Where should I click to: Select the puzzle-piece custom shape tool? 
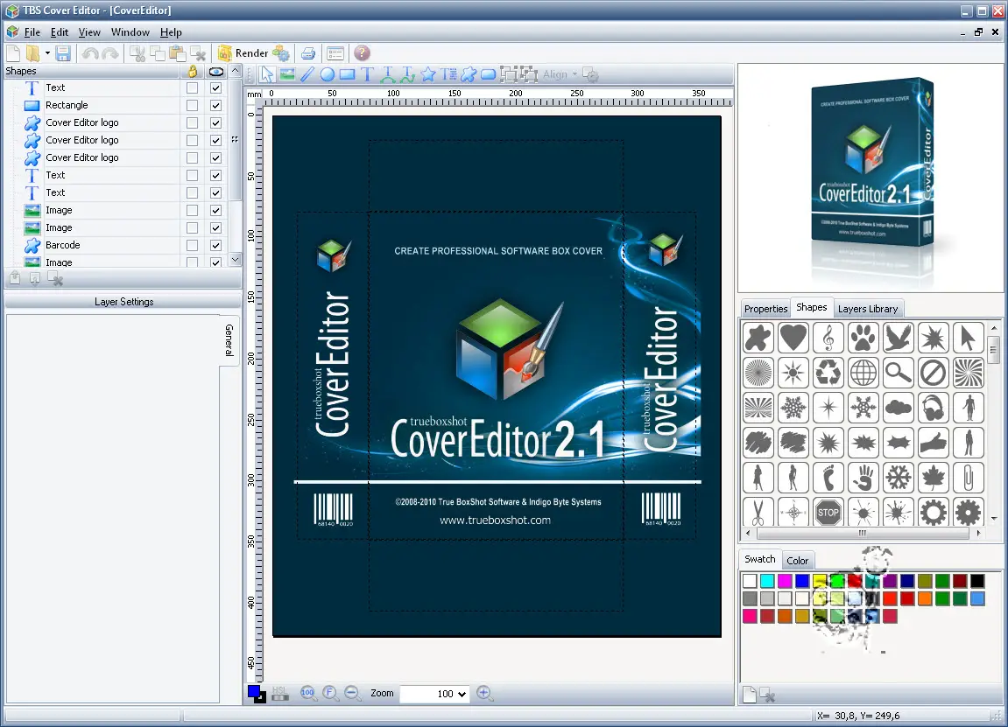pyautogui.click(x=469, y=75)
